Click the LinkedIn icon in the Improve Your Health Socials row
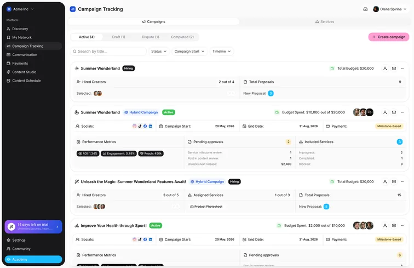 tap(151, 240)
